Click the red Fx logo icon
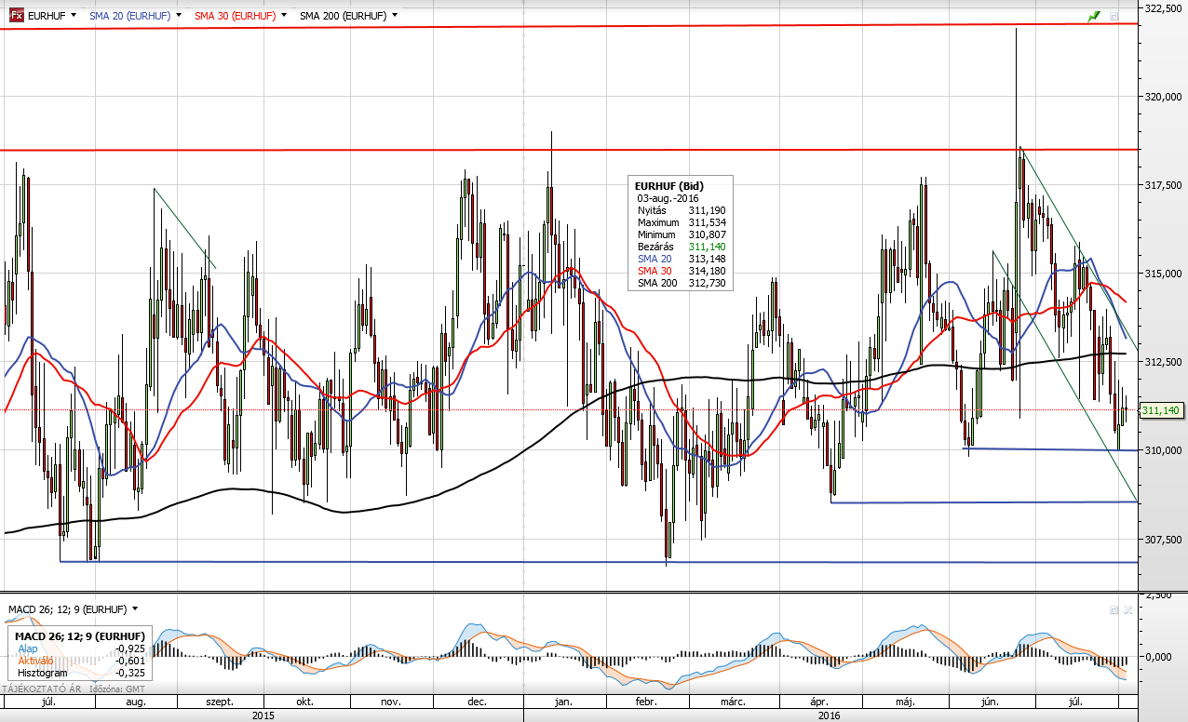Viewport: 1188px width, 722px height. [16, 16]
